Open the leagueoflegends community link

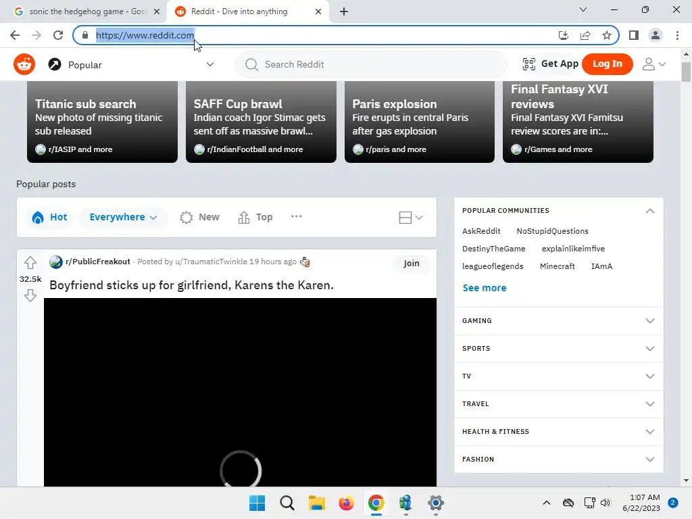493,266
